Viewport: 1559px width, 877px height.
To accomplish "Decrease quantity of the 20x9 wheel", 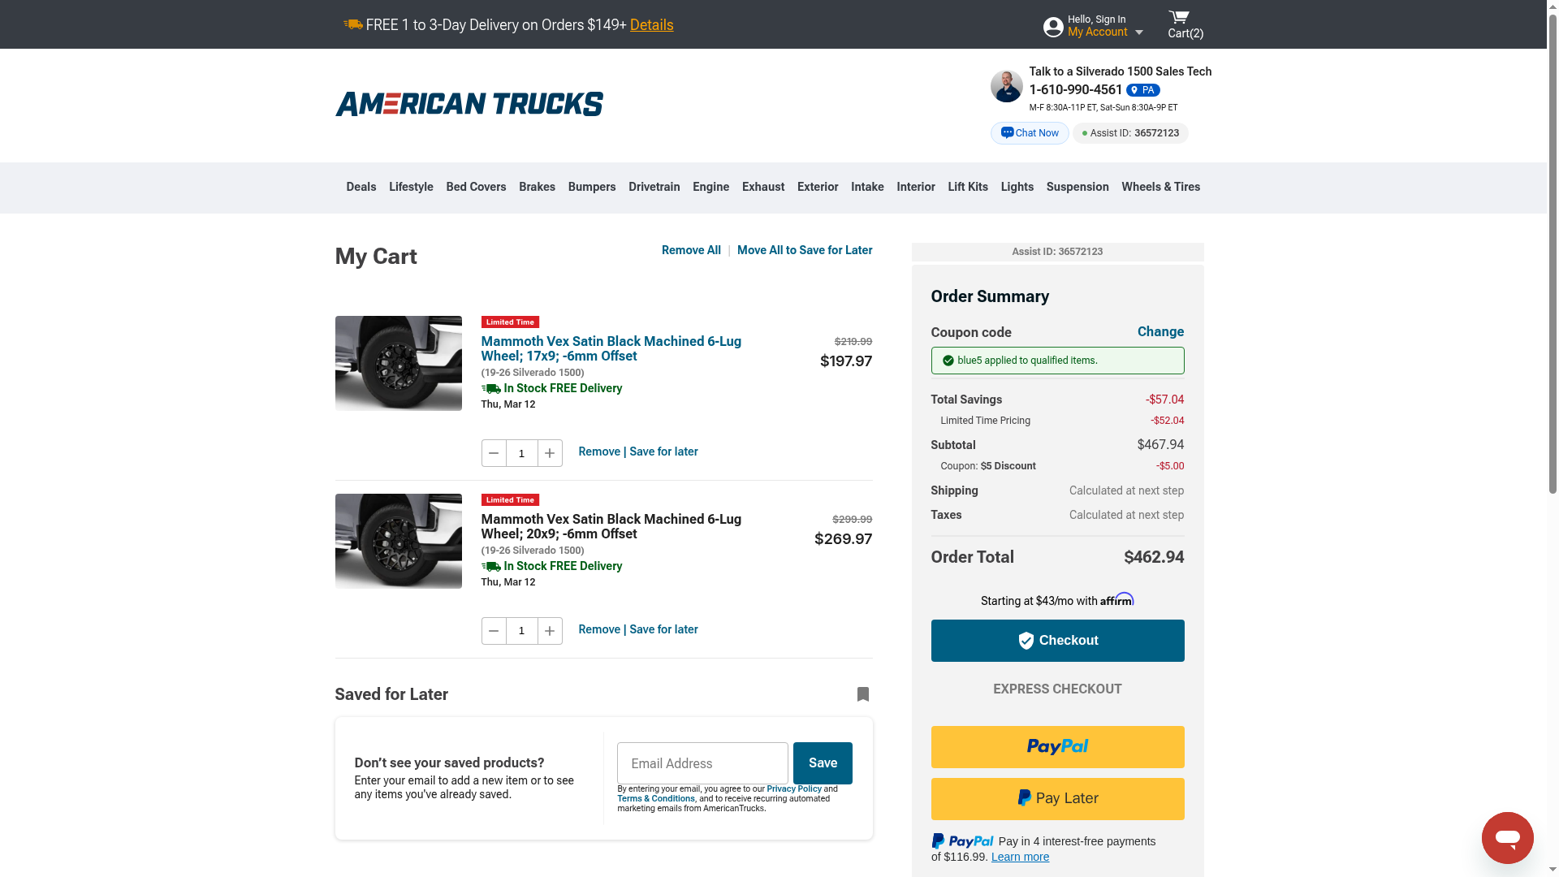I will coord(494,631).
